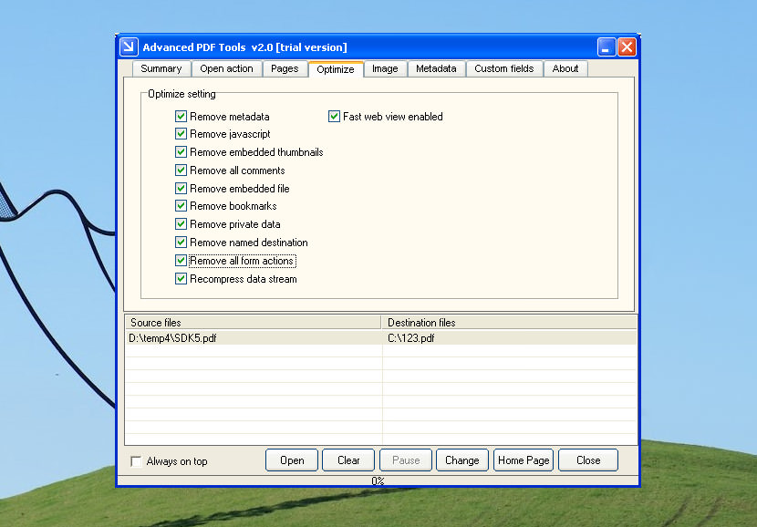Visit Home Page button

click(x=524, y=460)
